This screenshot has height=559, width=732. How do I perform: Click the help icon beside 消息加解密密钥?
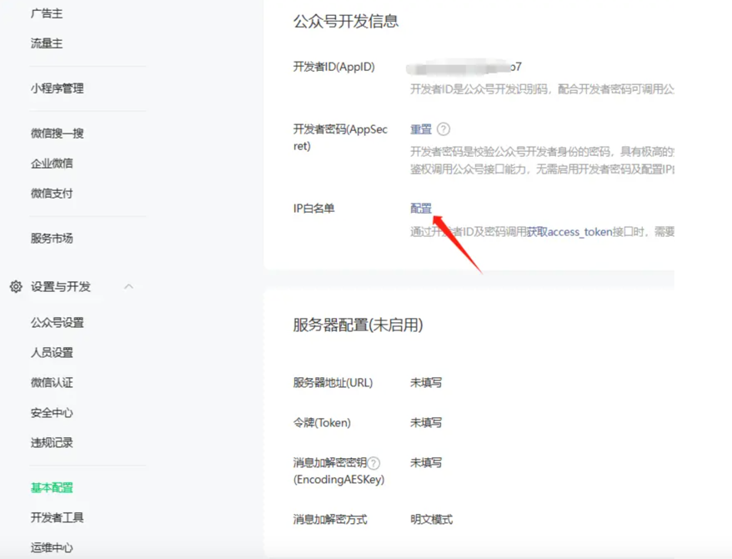374,463
